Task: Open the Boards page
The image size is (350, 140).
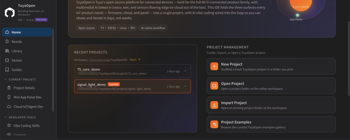Action: (x=27, y=41)
